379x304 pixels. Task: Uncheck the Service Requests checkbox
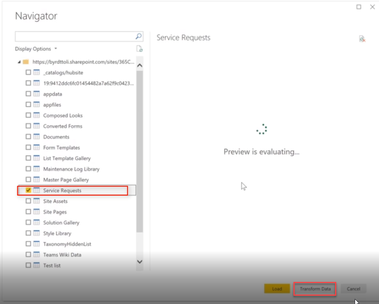(28, 190)
